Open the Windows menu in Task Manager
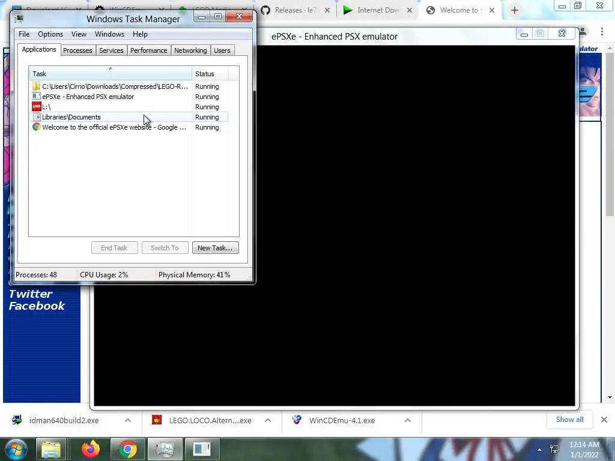This screenshot has height=461, width=615. point(109,34)
